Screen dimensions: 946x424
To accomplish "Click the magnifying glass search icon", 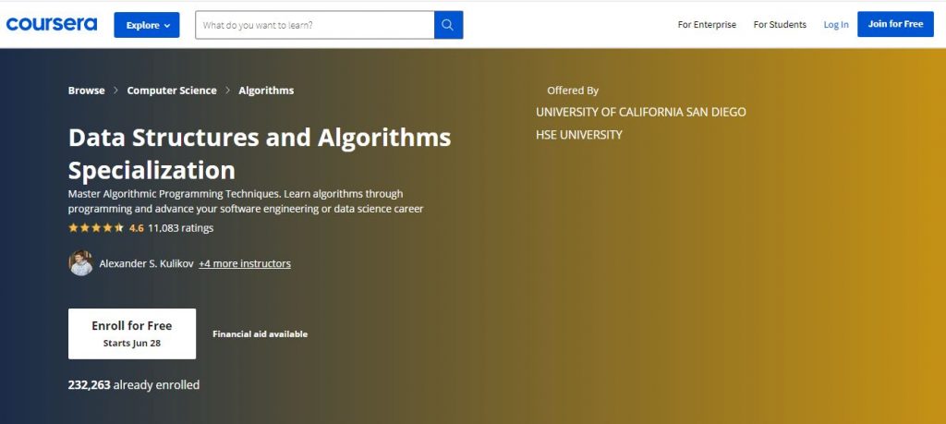I will pyautogui.click(x=448, y=25).
